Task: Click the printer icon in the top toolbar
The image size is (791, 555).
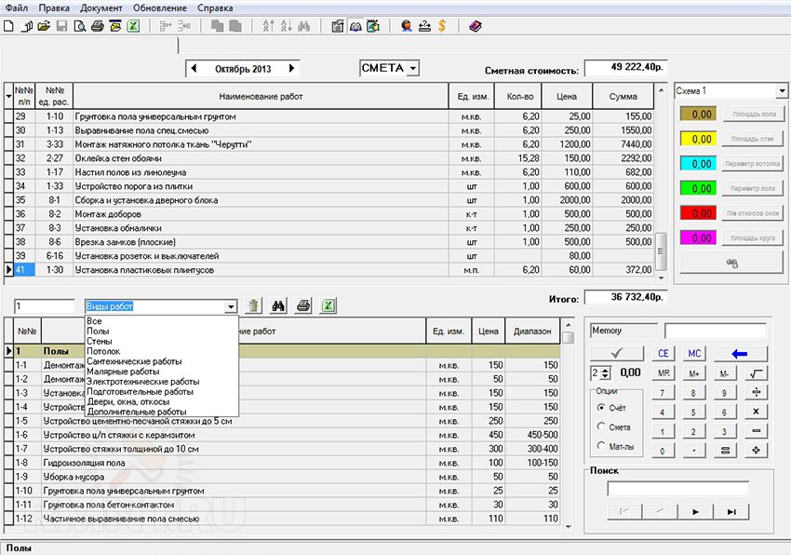Action: [97, 26]
